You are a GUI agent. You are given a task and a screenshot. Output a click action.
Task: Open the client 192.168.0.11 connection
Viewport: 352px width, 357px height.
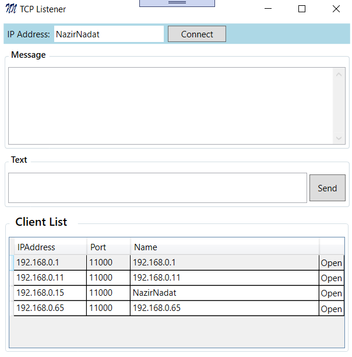(x=331, y=278)
